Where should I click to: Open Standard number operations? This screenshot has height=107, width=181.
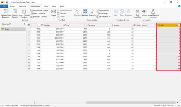(85, 14)
